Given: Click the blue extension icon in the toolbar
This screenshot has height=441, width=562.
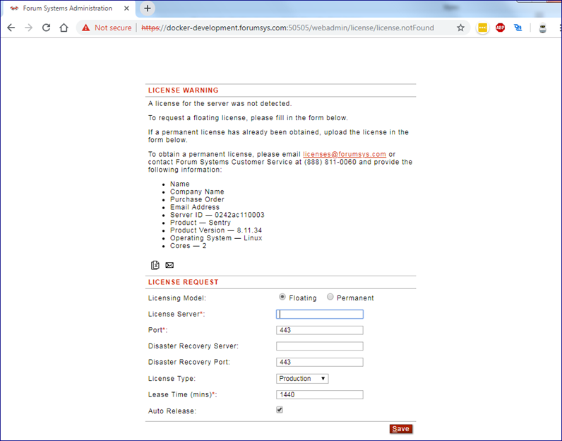Looking at the screenshot, I should pyautogui.click(x=518, y=28).
